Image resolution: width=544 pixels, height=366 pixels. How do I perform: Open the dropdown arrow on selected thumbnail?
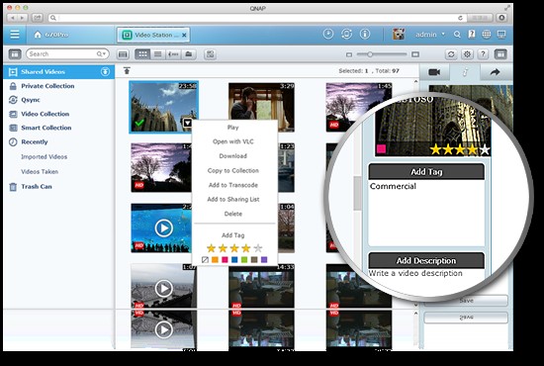click(x=187, y=123)
